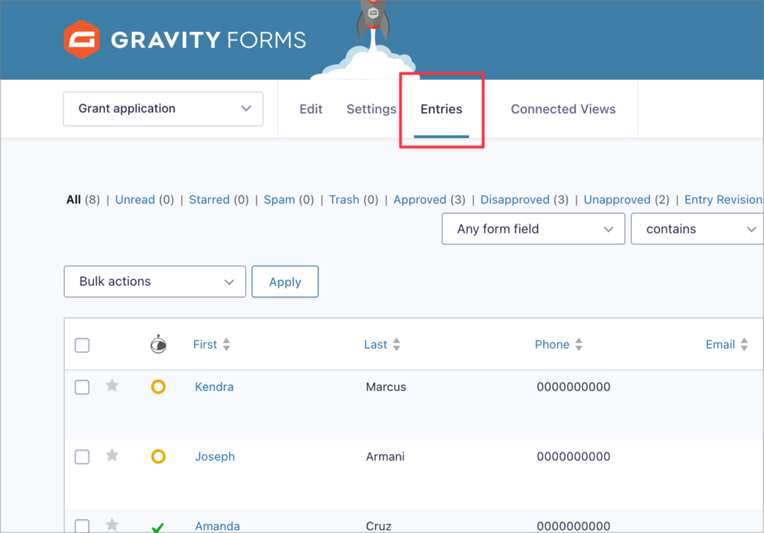Image resolution: width=764 pixels, height=533 pixels.
Task: Show All entries filter
Action: pos(74,200)
